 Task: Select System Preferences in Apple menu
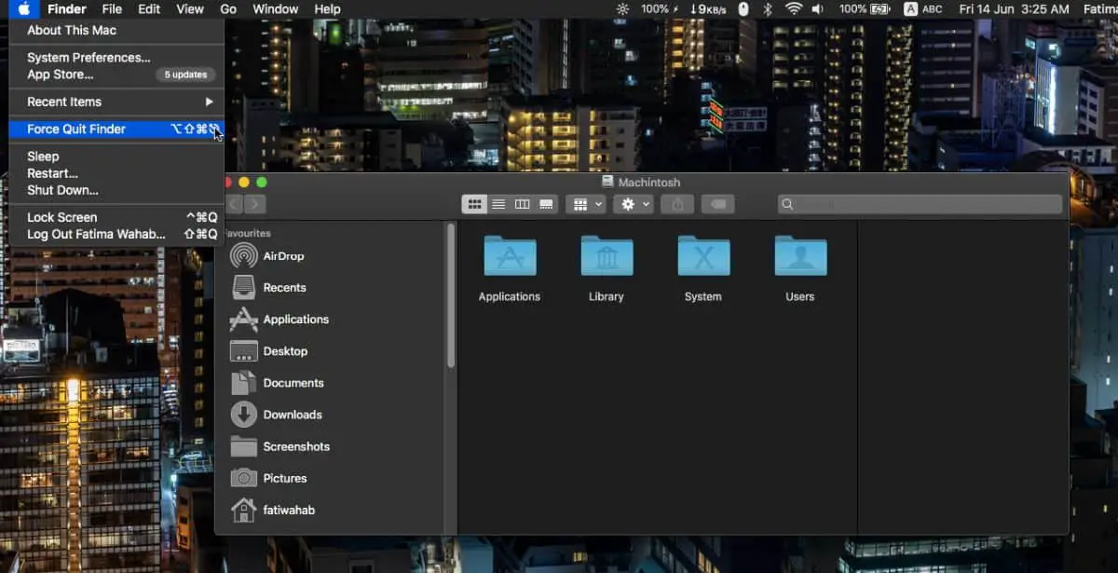89,58
